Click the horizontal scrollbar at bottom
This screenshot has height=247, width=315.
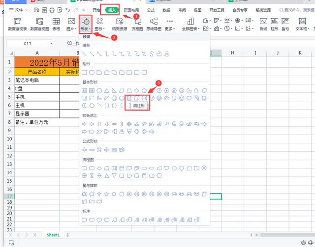(287, 235)
